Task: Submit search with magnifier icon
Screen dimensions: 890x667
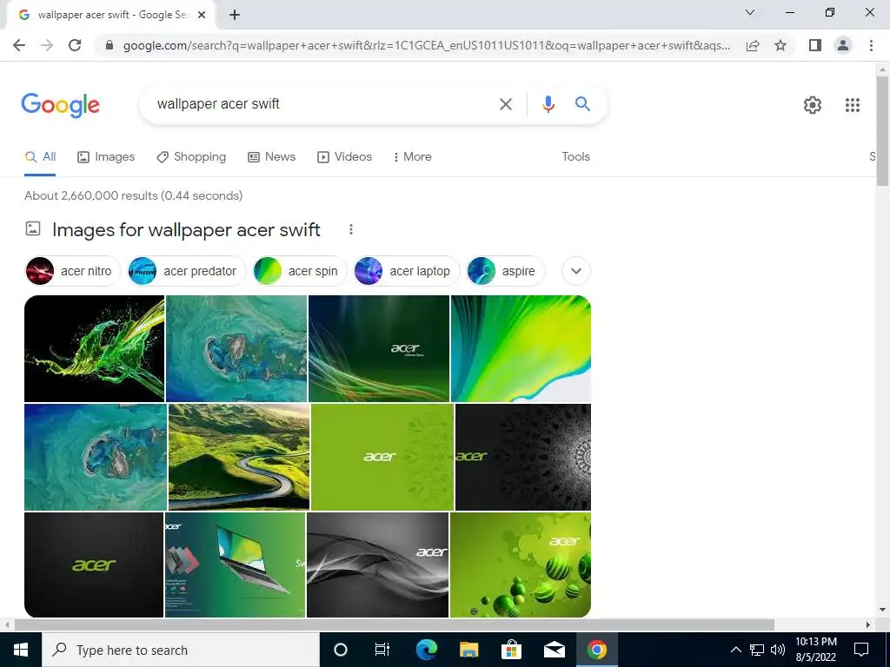Action: 582,104
